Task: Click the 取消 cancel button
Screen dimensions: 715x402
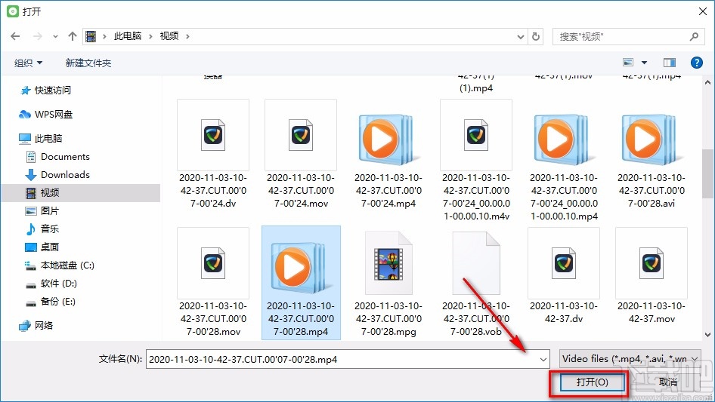Action: pyautogui.click(x=668, y=382)
